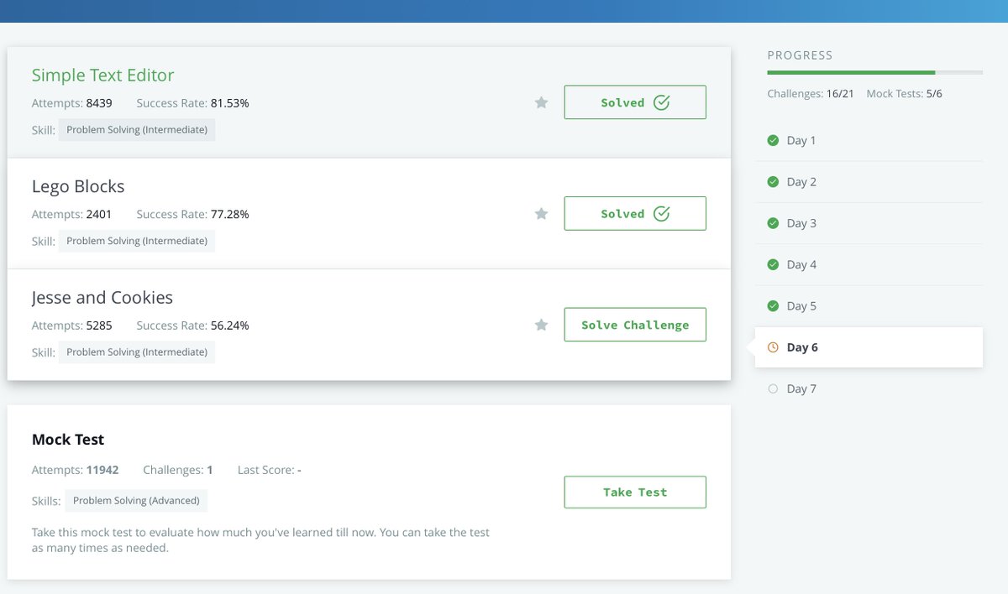Click the 56.24% success rate value
1008x594 pixels.
point(230,326)
